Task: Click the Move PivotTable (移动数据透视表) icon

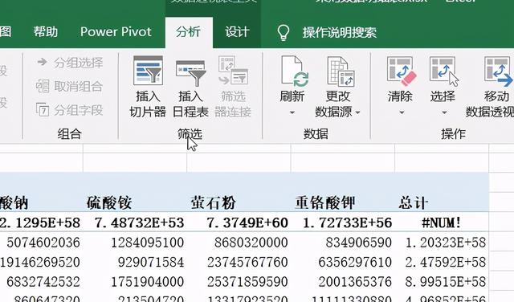Action: (498, 71)
